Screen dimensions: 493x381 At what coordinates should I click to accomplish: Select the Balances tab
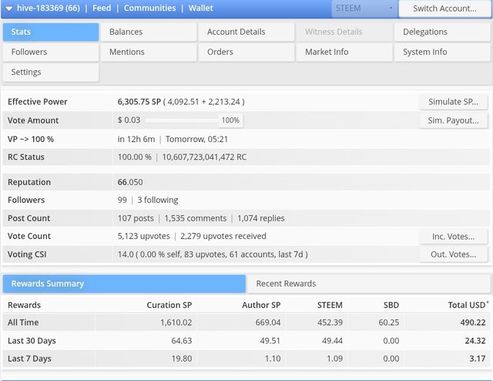point(149,32)
